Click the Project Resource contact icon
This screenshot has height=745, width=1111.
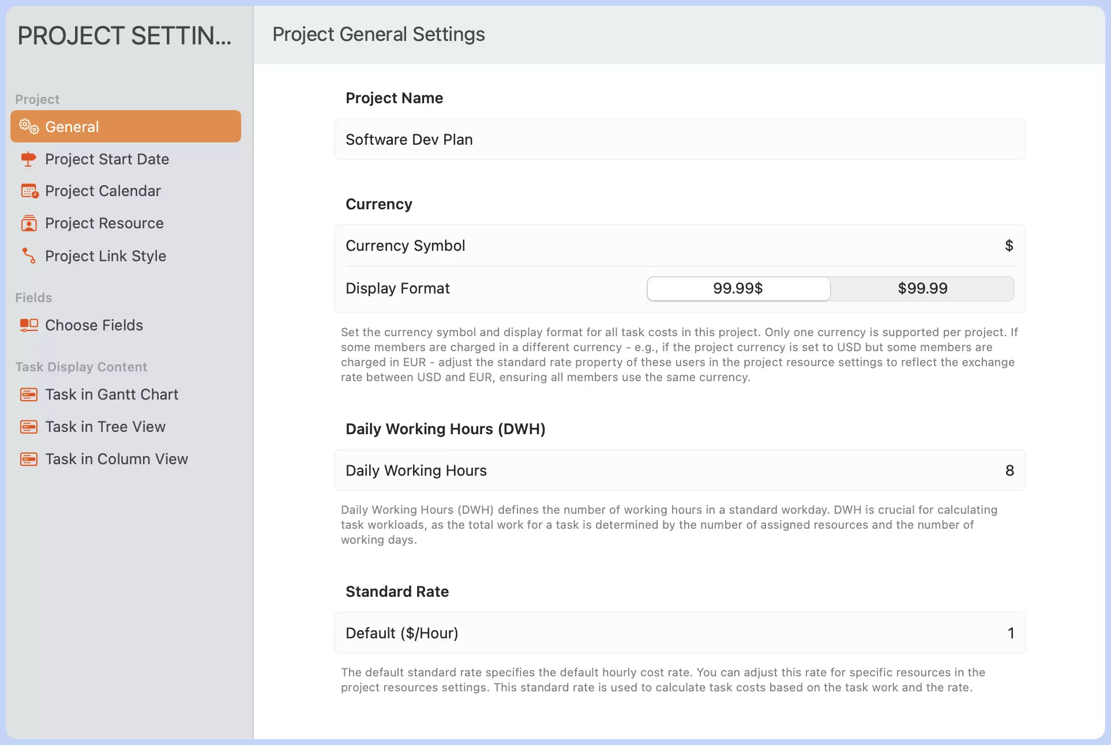29,223
